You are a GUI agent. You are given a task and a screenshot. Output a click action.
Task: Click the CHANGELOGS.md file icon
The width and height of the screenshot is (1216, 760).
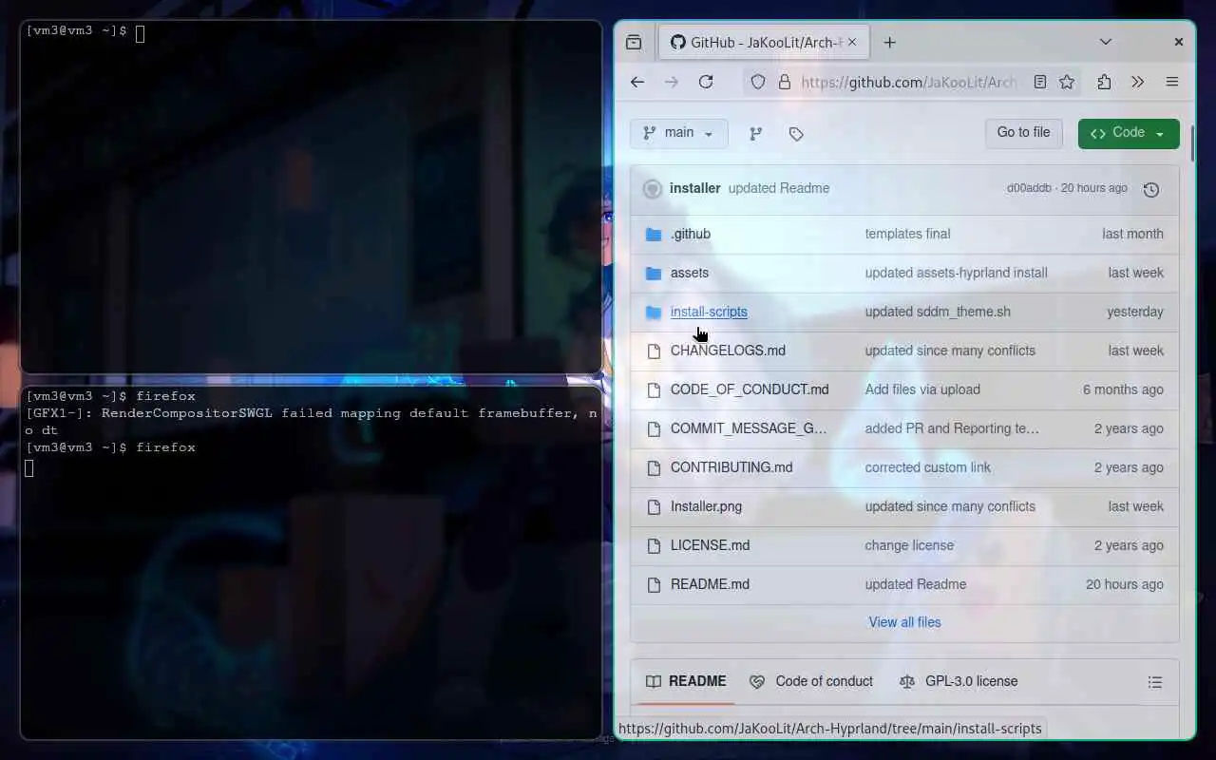(654, 351)
